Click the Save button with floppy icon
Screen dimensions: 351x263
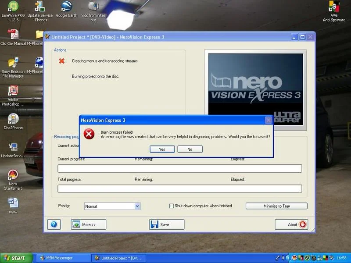[x=167, y=224]
